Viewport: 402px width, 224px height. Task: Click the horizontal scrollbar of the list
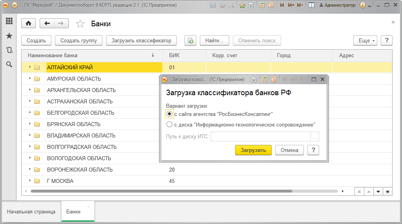click(x=161, y=191)
